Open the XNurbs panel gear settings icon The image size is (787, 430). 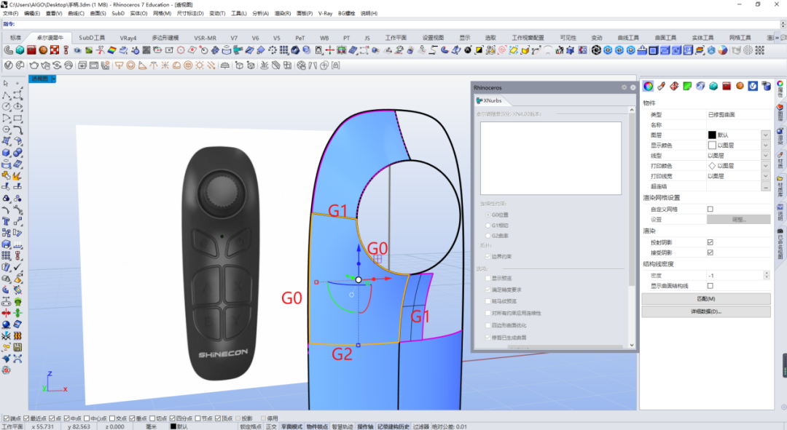click(x=624, y=87)
